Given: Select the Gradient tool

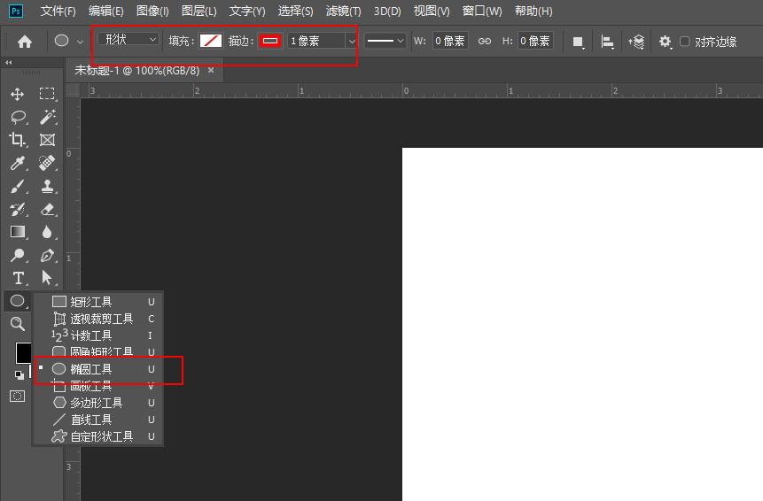Looking at the screenshot, I should point(17,232).
